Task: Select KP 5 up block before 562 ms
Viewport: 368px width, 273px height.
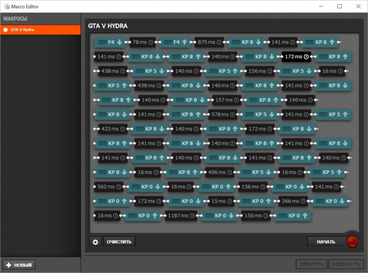Action: pos(327,172)
